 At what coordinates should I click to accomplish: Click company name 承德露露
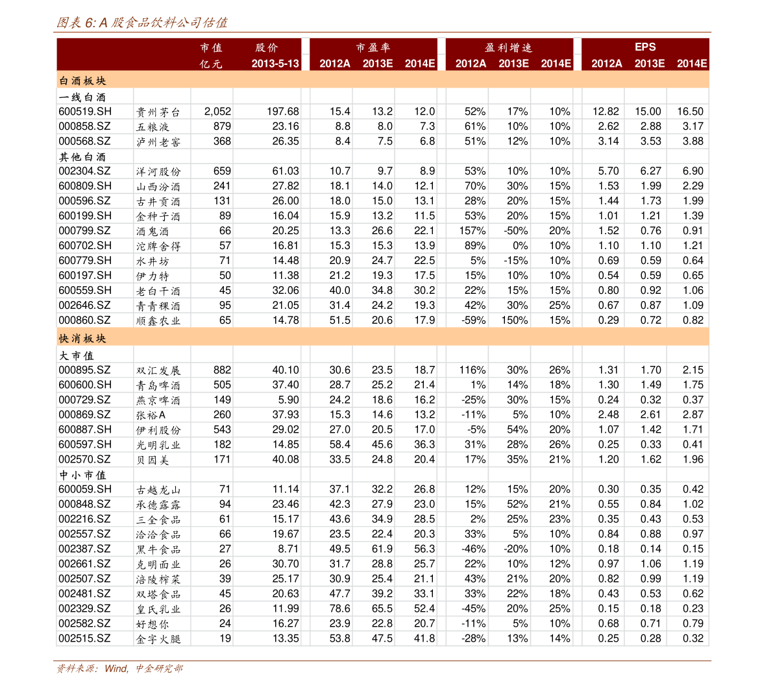(x=158, y=505)
